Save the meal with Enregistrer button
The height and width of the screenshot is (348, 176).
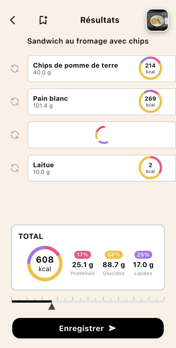click(x=88, y=328)
